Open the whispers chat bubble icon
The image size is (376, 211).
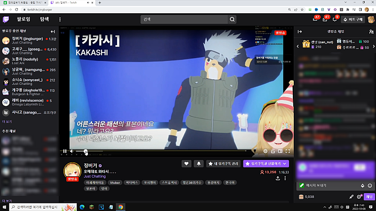coord(335,19)
